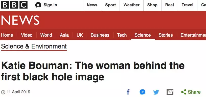Click the Sign in account avatar icon

click(x=38, y=5)
